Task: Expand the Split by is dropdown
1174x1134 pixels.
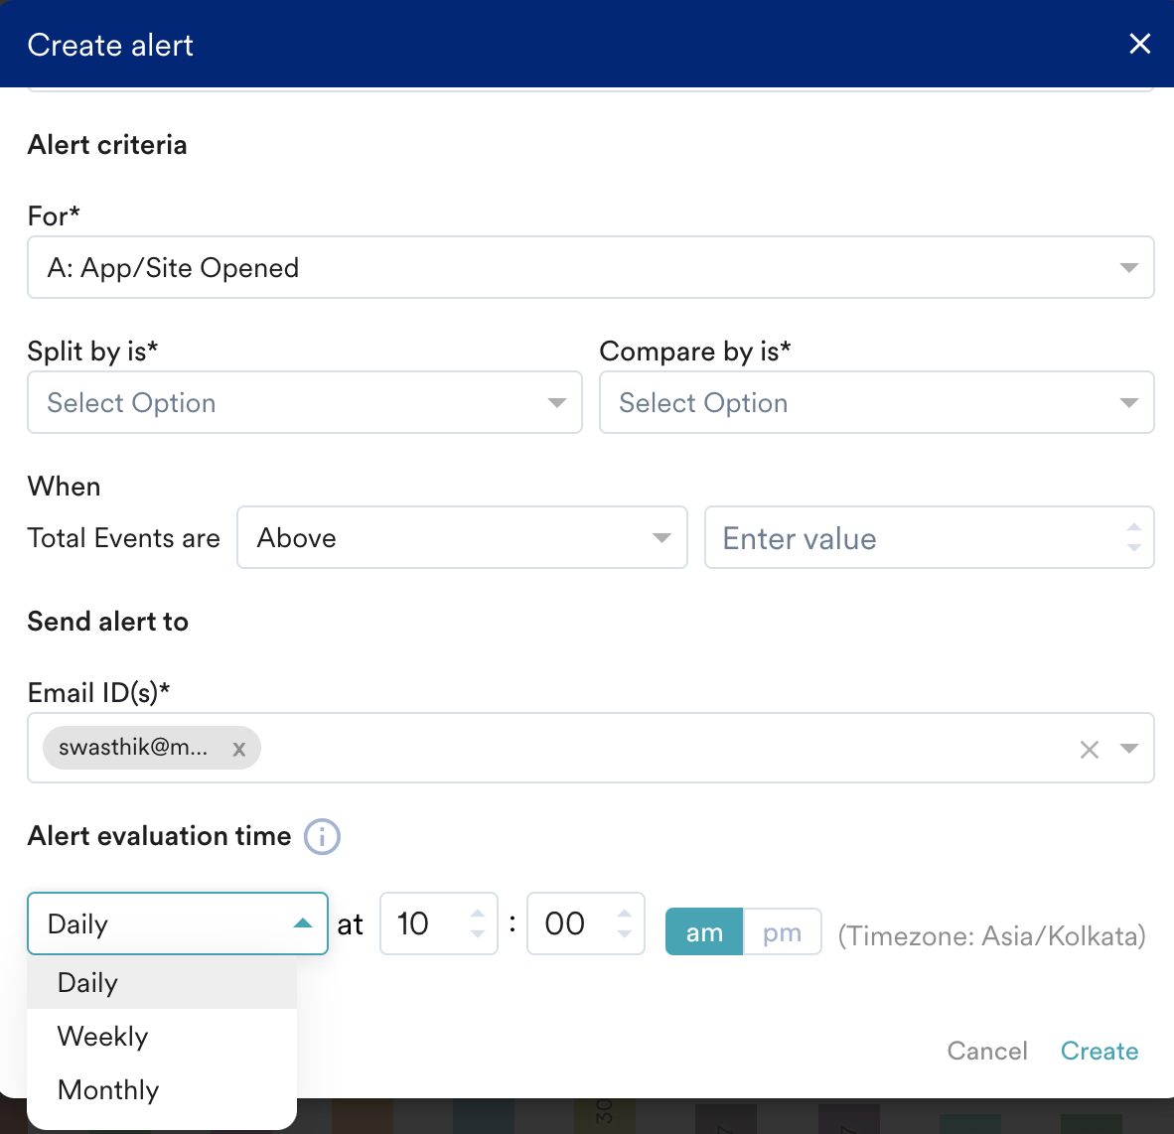Action: [x=304, y=403]
